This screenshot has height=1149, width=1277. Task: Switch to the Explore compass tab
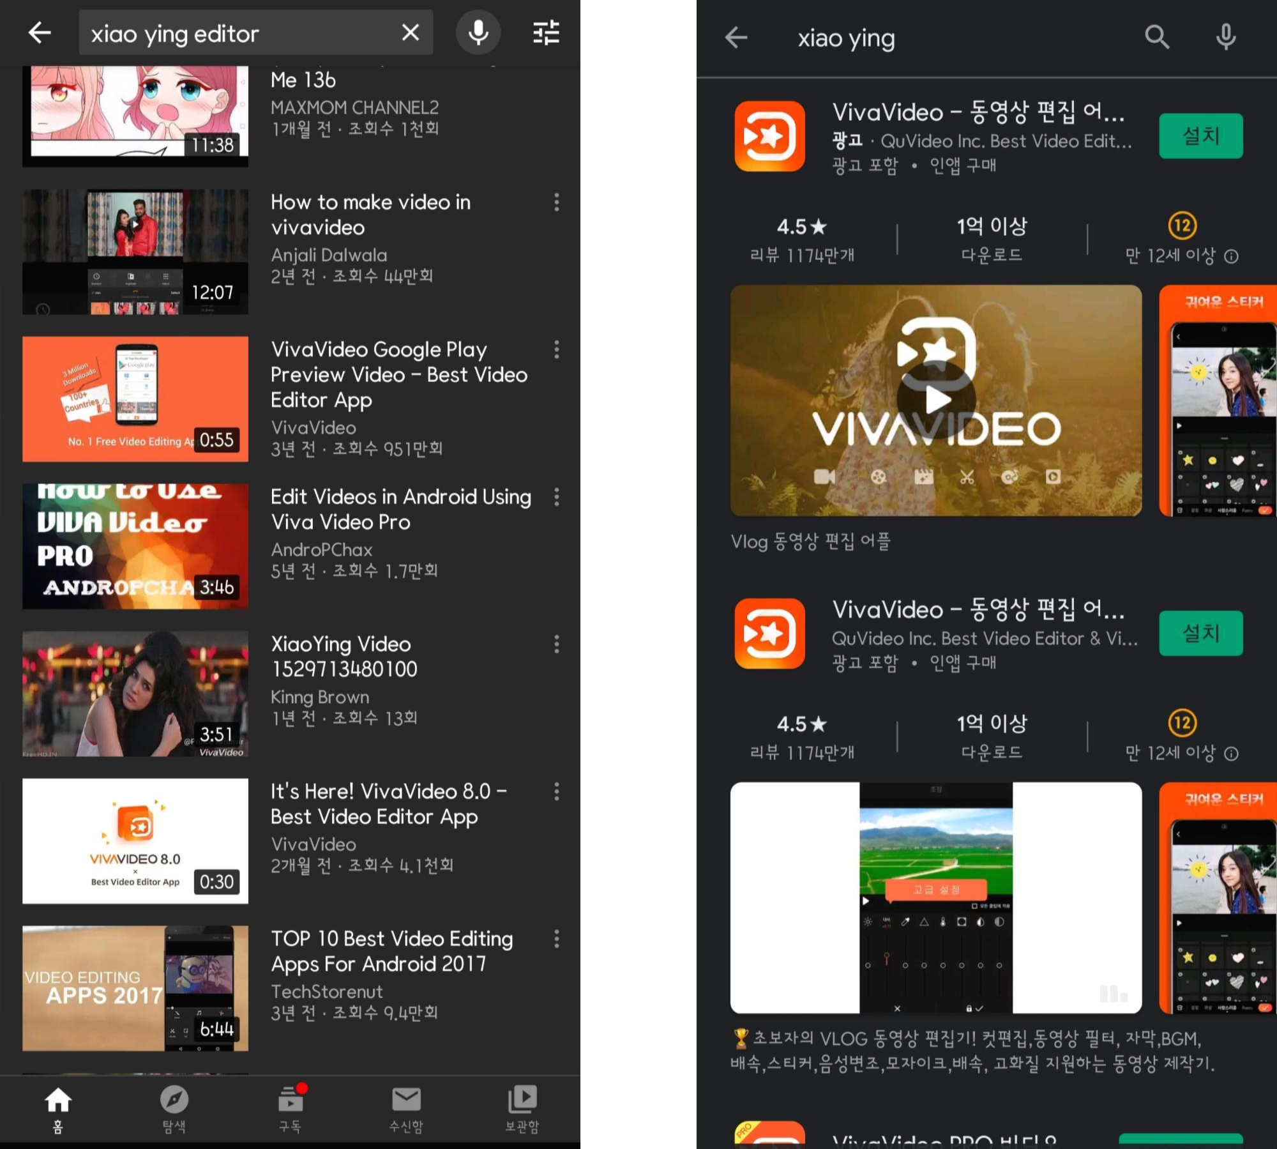pyautogui.click(x=174, y=1109)
